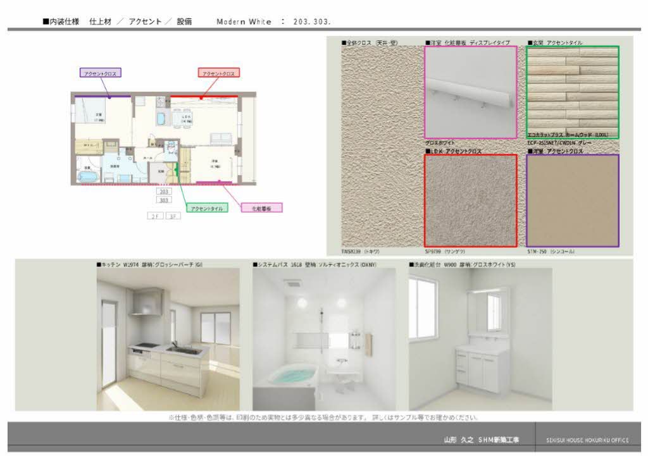Open the kitchen rendering image
Image resolution: width=648 pixels, height=456 pixels.
click(168, 339)
